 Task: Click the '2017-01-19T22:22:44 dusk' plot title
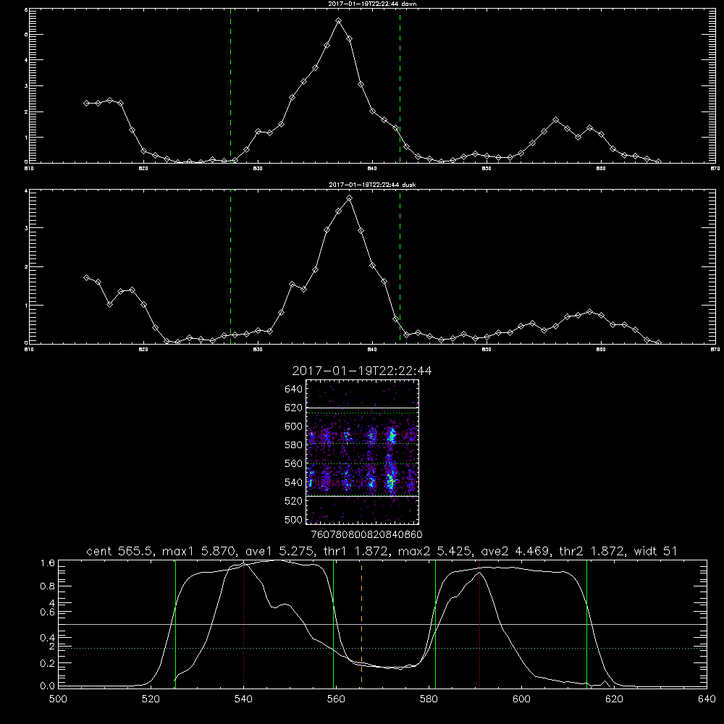[x=372, y=185]
